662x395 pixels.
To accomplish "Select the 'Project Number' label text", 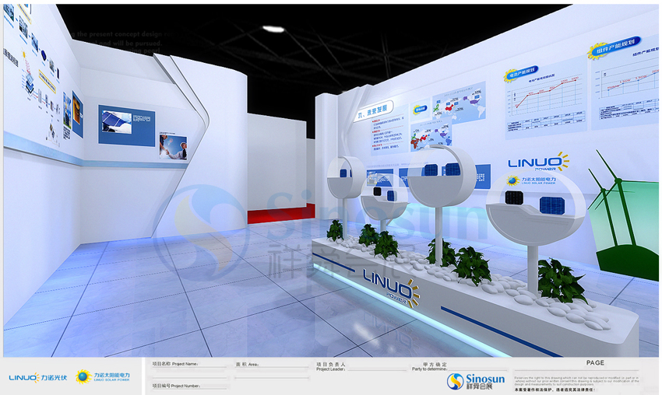I will click(186, 386).
